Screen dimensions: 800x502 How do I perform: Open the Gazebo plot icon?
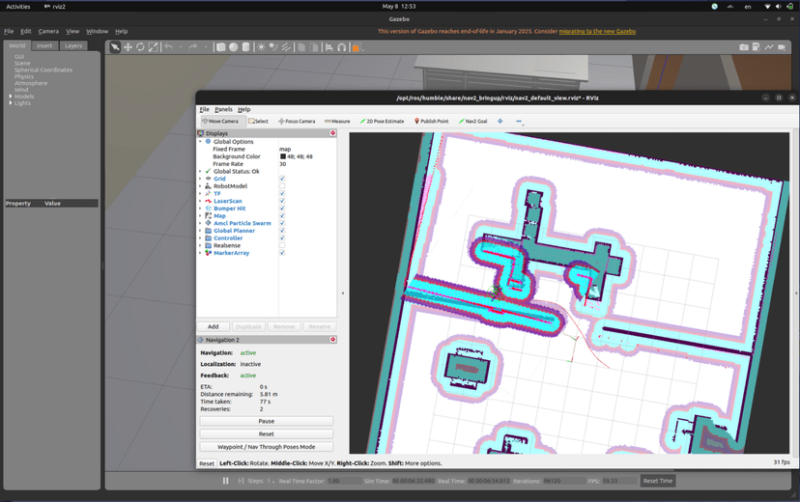(769, 47)
